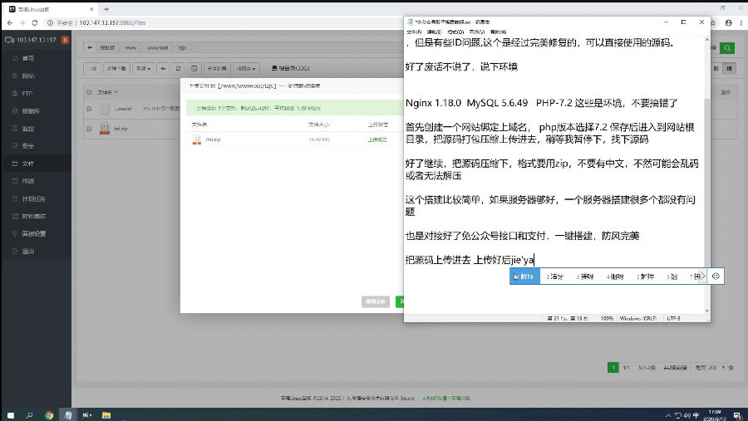Click the gray 继续上传 button in upload dialog
The height and width of the screenshot is (421, 748).
tap(375, 301)
